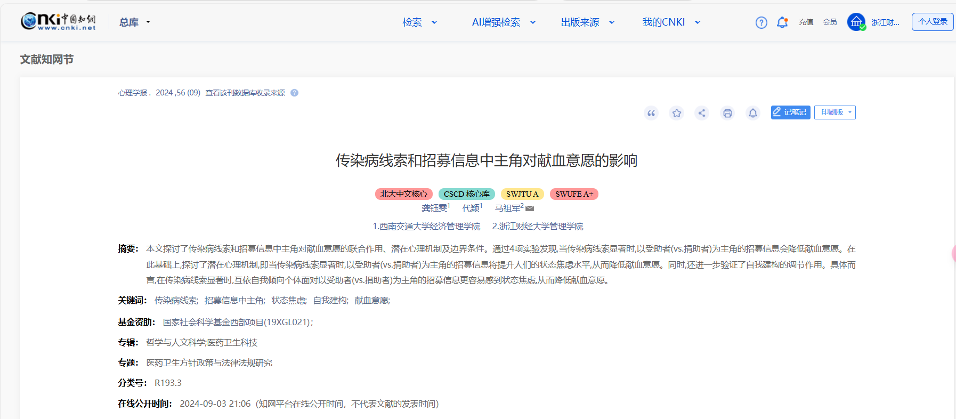
Task: Open the help question mark icon in header
Action: click(761, 22)
